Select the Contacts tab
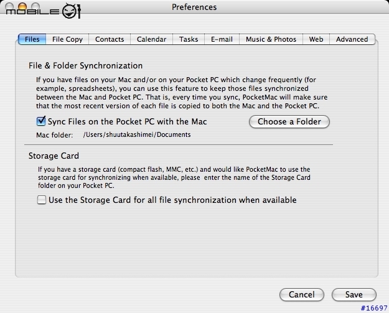The width and height of the screenshot is (389, 313). [x=110, y=39]
